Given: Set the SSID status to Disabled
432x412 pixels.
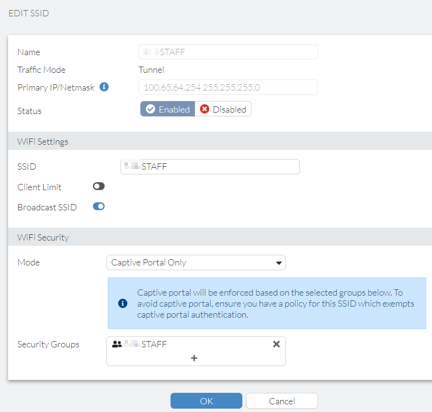Looking at the screenshot, I should click(223, 109).
